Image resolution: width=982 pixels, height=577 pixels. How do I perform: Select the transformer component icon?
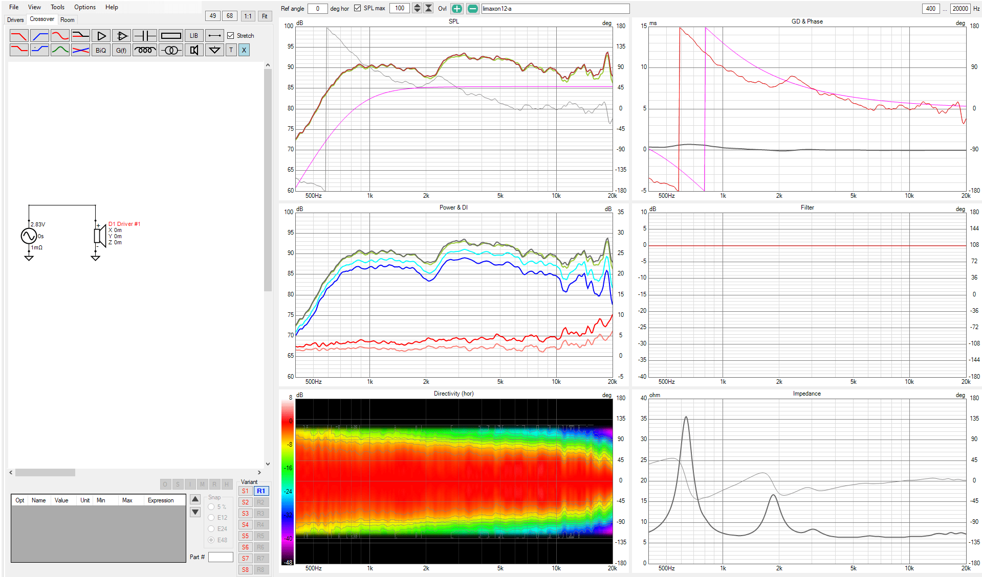171,50
